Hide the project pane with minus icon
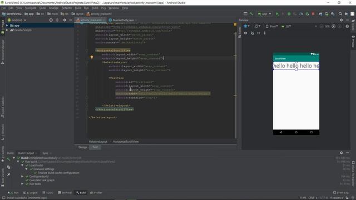Screen dimensions: 356x200 (x=71, y=20)
